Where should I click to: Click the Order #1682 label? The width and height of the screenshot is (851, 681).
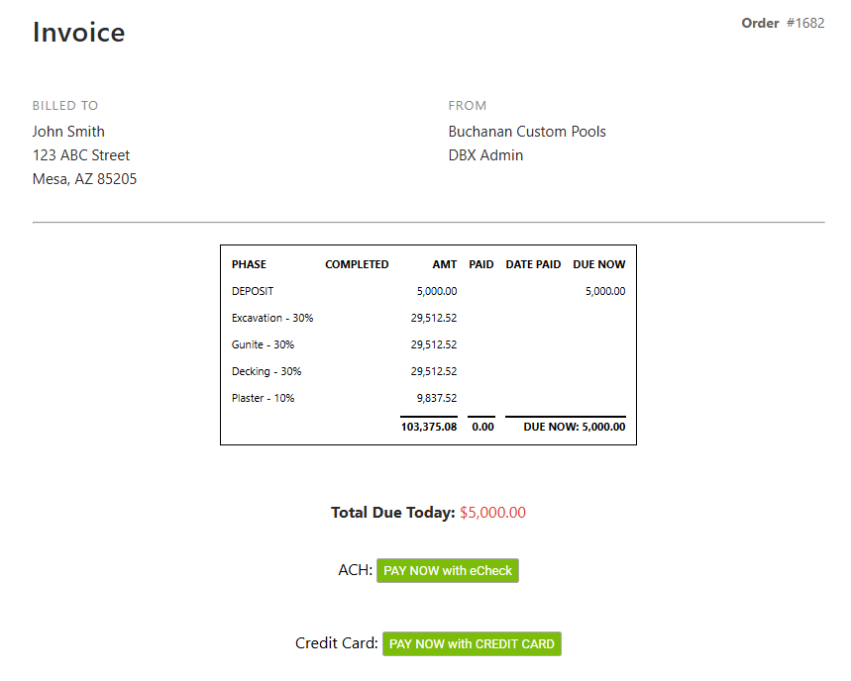[x=783, y=23]
